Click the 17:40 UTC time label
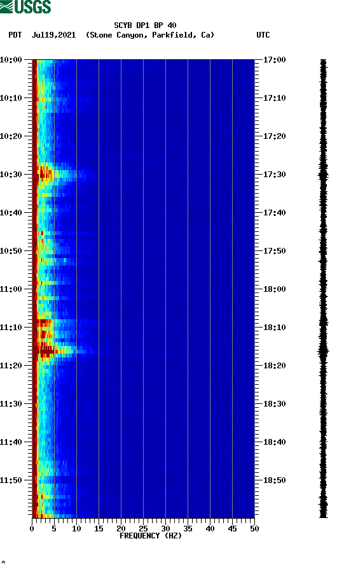Screen dimensions: 351x569 [274, 213]
